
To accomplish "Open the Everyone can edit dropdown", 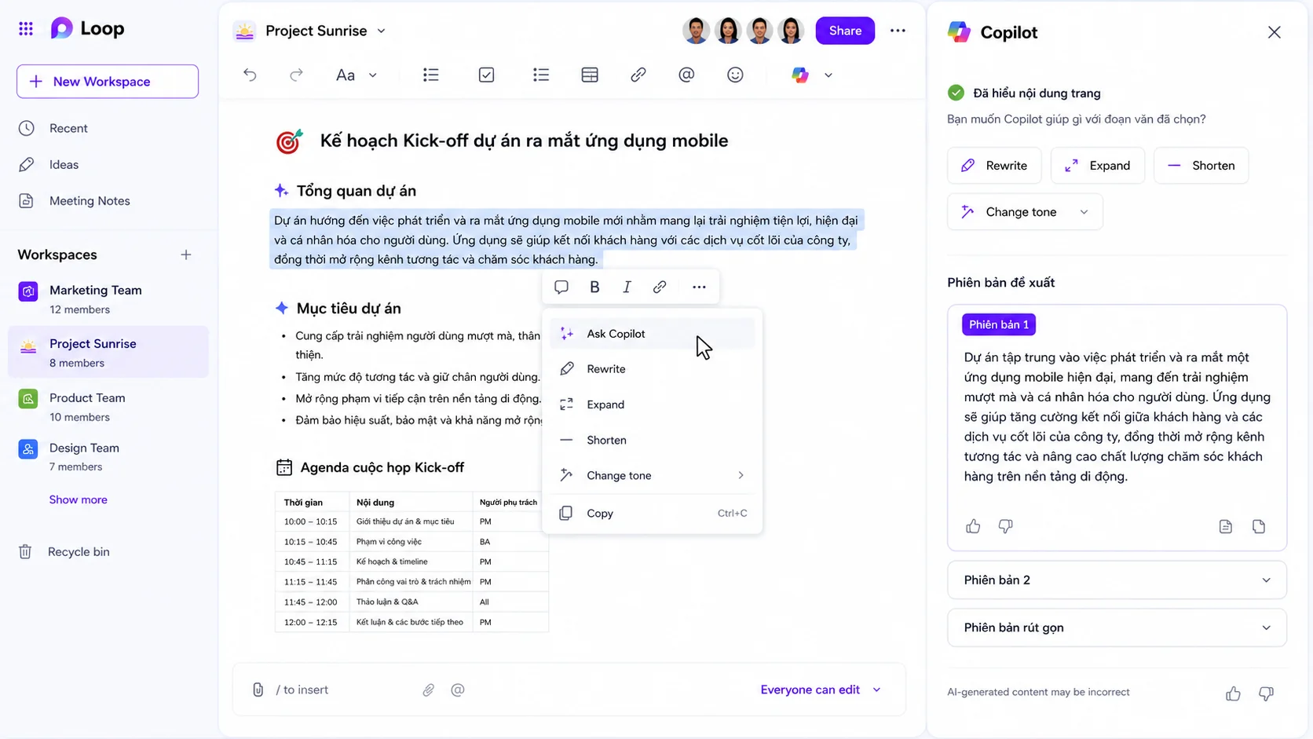I will point(821,690).
